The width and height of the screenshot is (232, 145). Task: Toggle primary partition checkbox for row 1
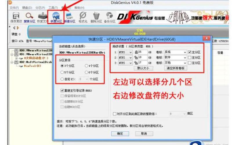[190, 52]
